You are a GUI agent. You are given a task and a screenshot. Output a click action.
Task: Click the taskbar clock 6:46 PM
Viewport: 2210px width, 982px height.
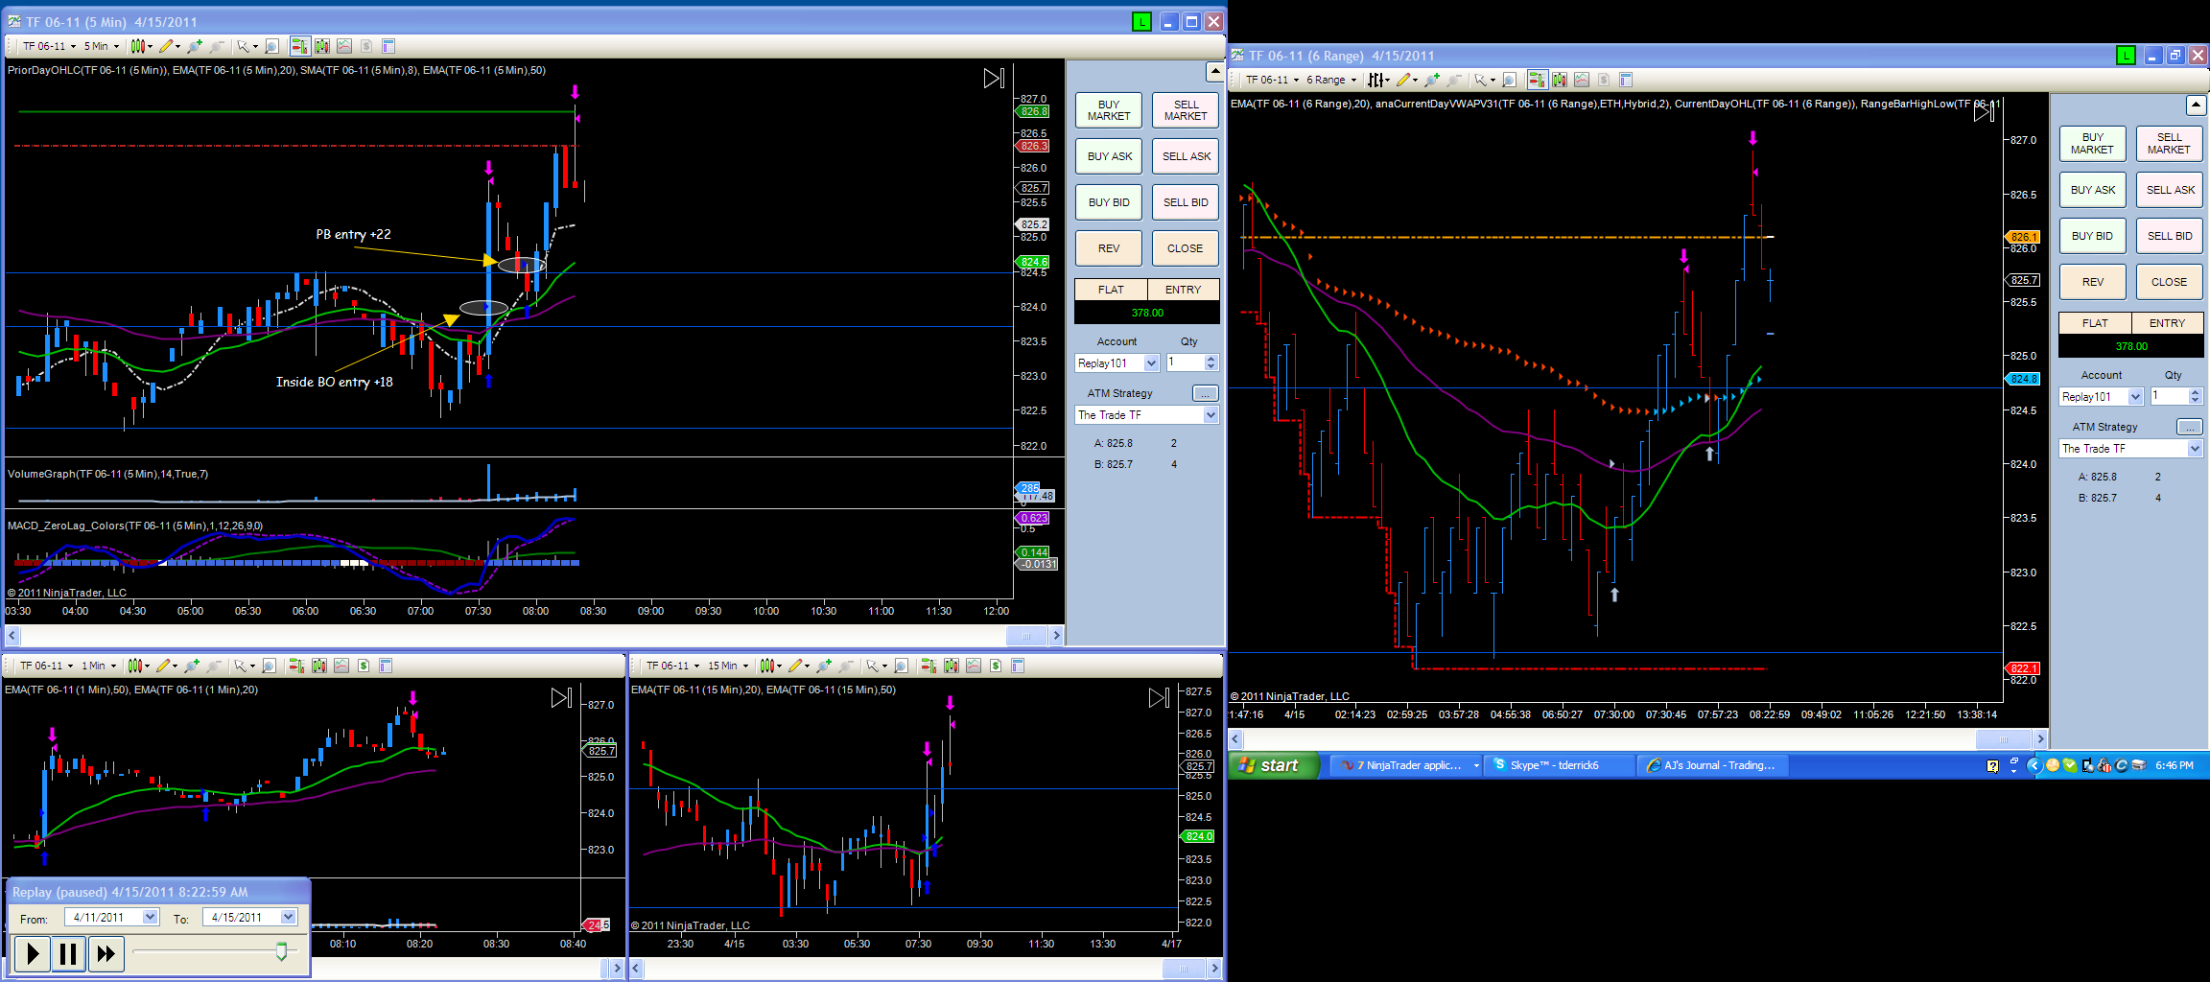[x=2175, y=765]
